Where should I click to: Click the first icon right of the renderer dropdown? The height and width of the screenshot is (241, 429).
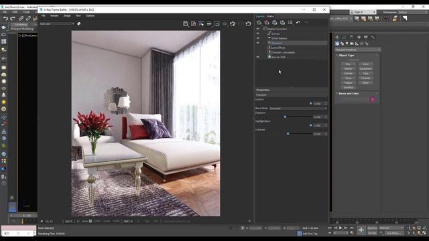click(x=357, y=18)
